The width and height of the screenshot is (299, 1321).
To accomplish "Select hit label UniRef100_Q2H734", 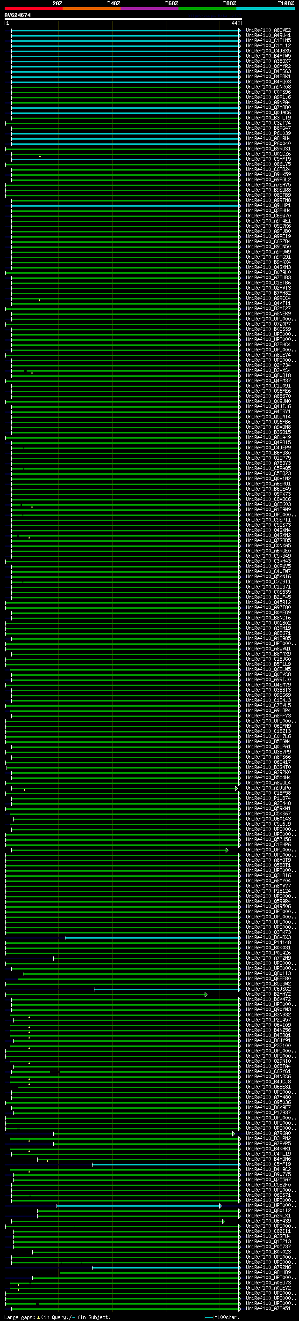I will click(268, 365).
